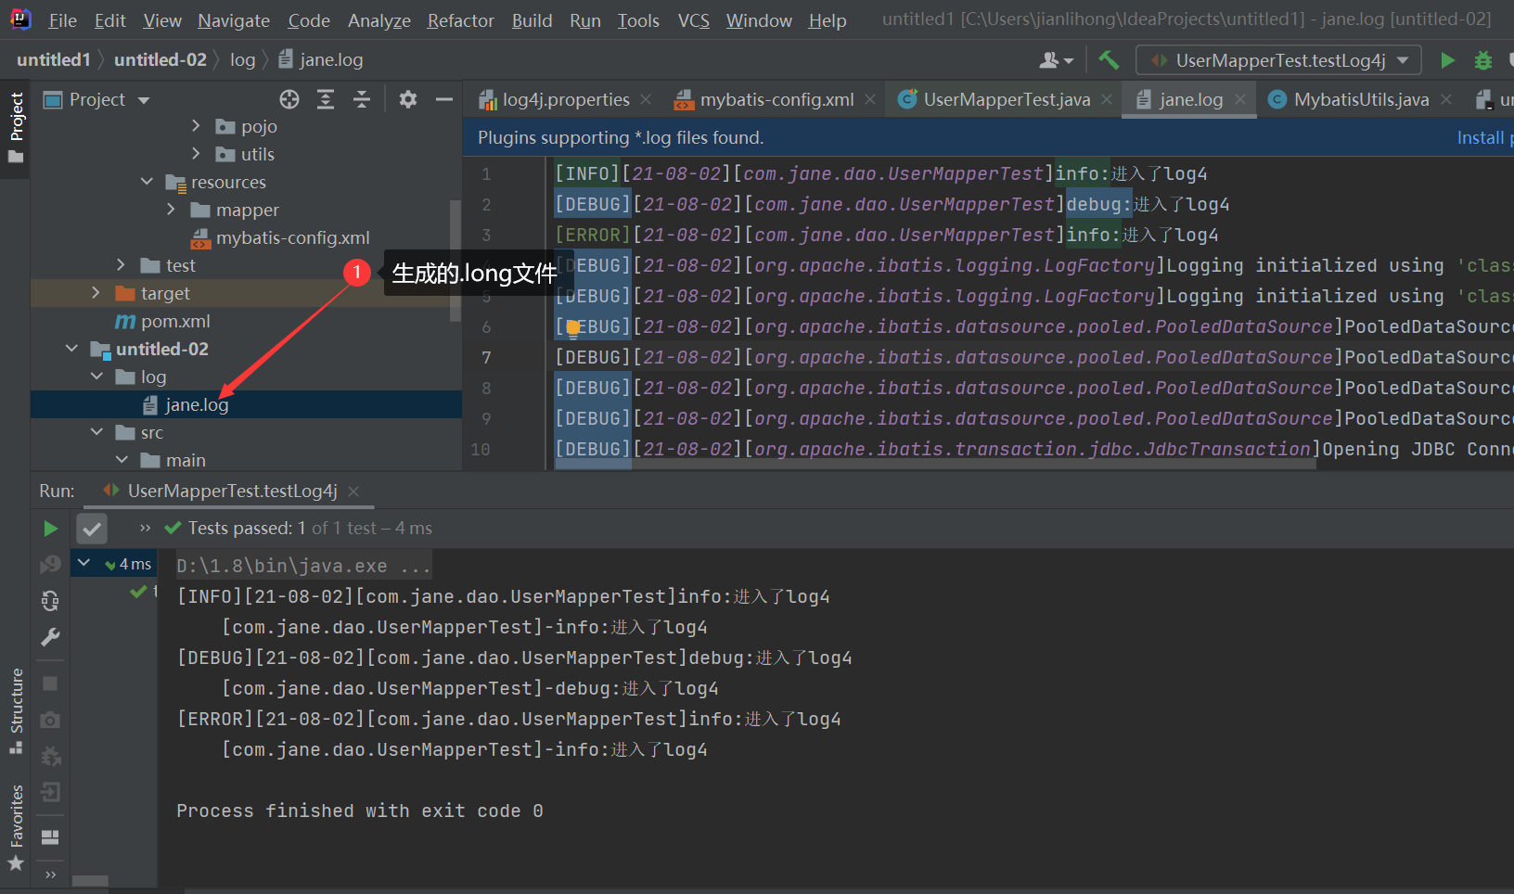The height and width of the screenshot is (894, 1514).
Task: Open the Project tool window stripe button
Action: tap(16, 128)
